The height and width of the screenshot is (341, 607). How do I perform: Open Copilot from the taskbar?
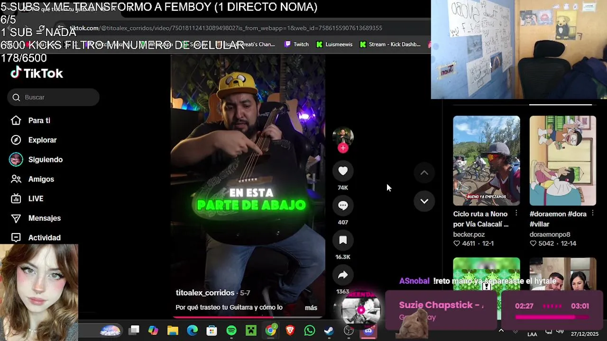[153, 331]
